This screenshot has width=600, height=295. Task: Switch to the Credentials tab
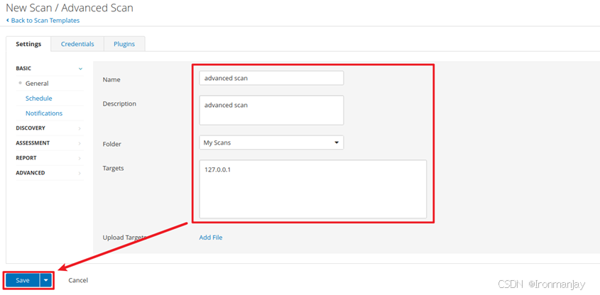click(77, 44)
